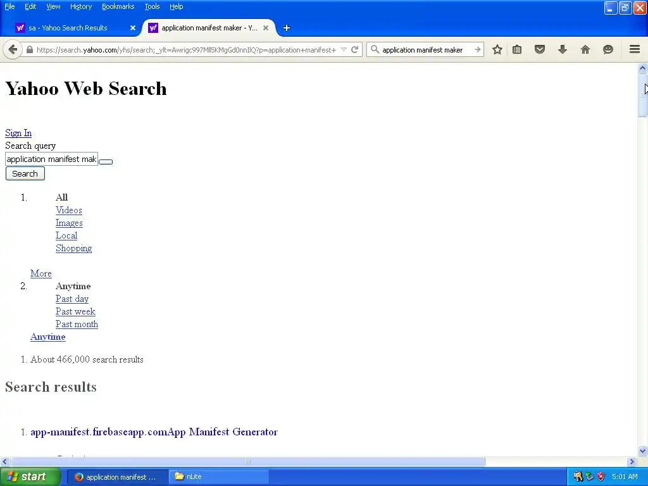The image size is (648, 486).
Task: Open the Help menu
Action: point(176,6)
